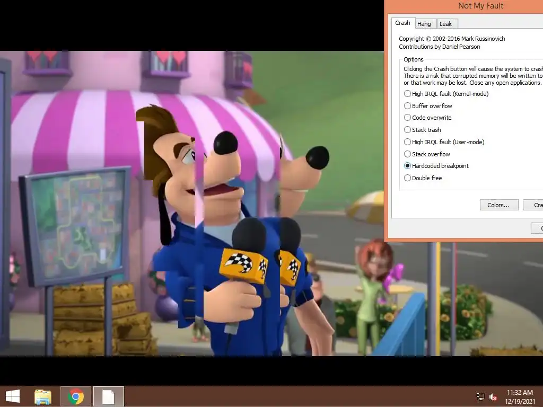Select High IRQL fault (Kernel-mode) option
This screenshot has height=407, width=543.
click(446, 94)
